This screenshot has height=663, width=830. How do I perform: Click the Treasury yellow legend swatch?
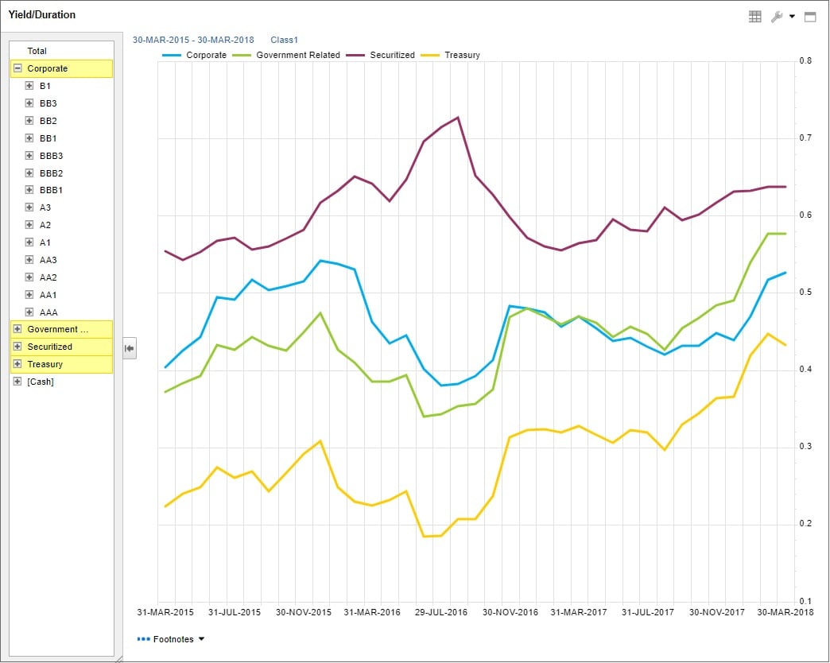tap(430, 56)
